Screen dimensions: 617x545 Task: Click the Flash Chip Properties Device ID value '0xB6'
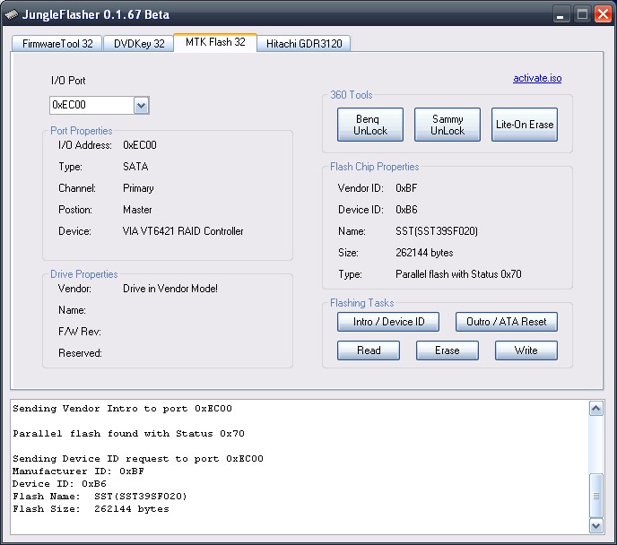click(x=406, y=210)
